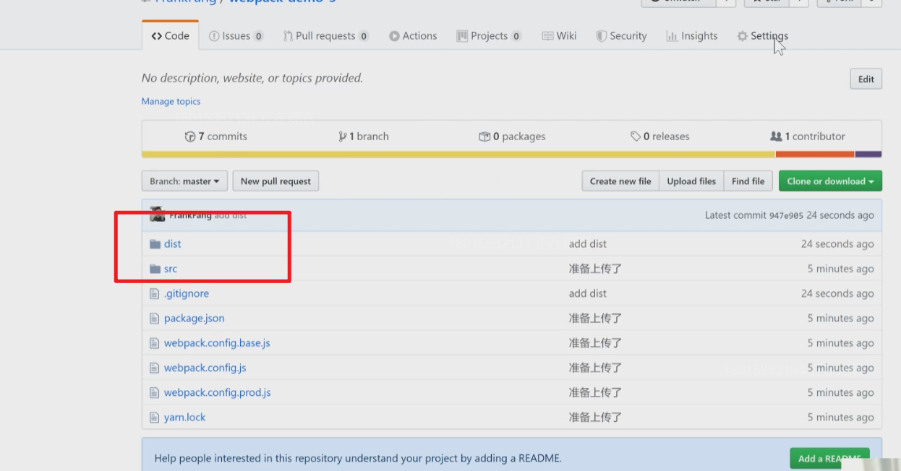Open the Pull requests tab
The height and width of the screenshot is (471, 901).
325,36
